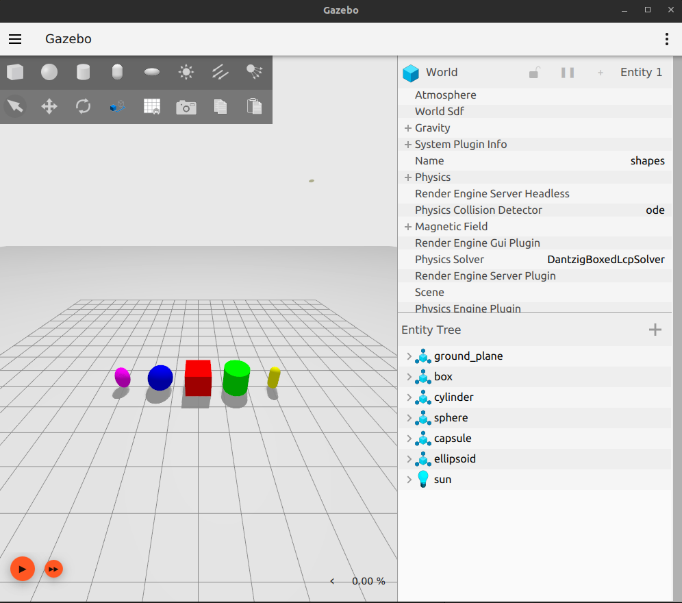Toggle the World inspector lock icon
Image resolution: width=682 pixels, height=603 pixels.
[535, 73]
